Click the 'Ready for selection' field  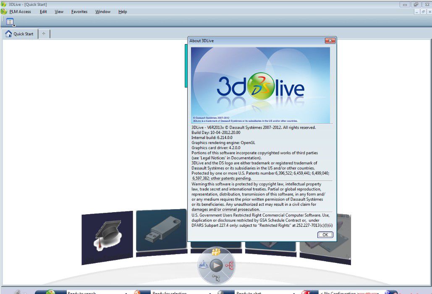click(x=180, y=292)
